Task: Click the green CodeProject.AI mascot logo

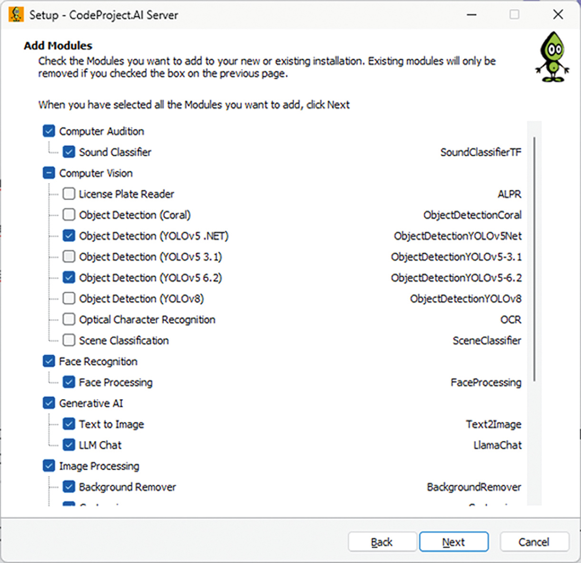Action: click(x=552, y=57)
